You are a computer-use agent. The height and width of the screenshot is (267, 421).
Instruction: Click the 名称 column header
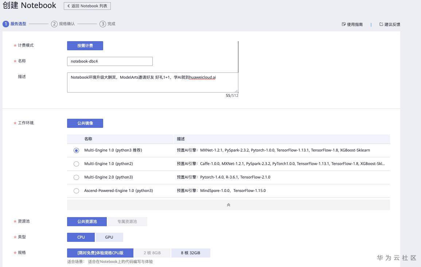click(x=88, y=139)
